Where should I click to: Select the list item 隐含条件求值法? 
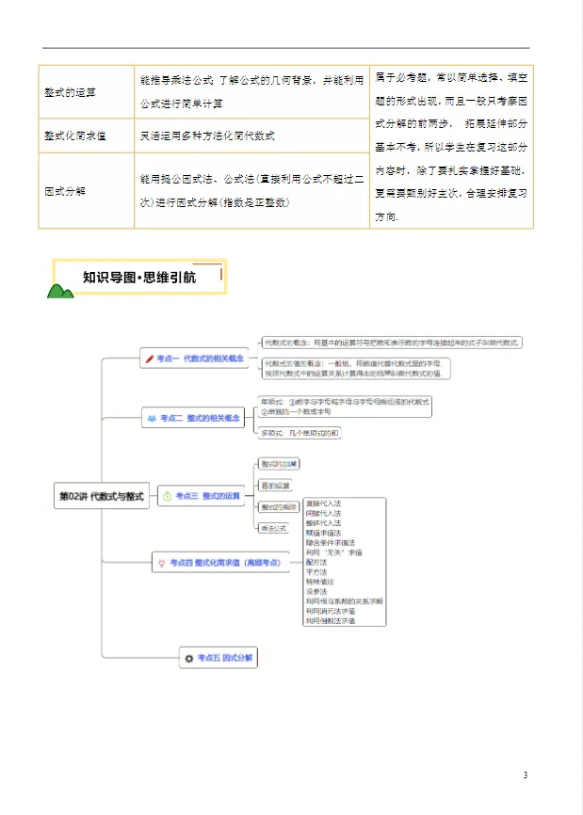(x=331, y=543)
